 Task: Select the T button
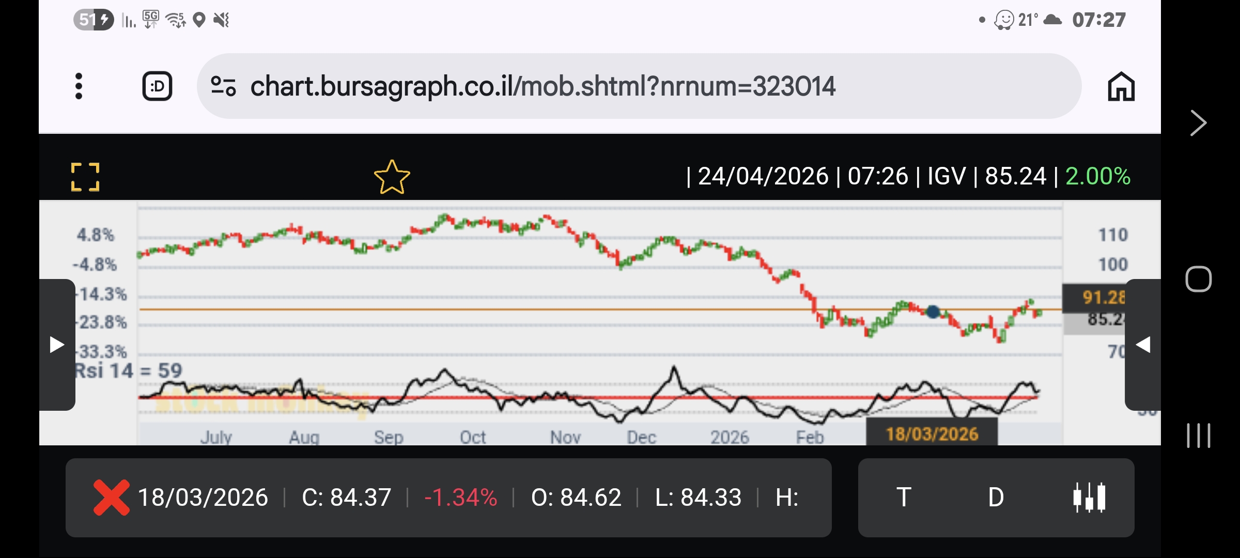point(904,498)
